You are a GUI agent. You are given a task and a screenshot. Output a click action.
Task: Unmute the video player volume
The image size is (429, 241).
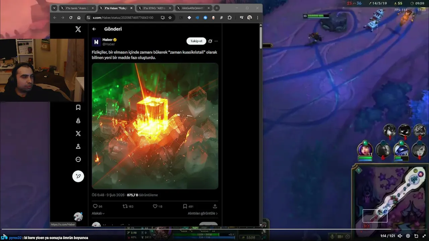(x=400, y=236)
